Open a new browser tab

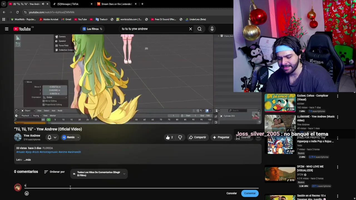tap(142, 4)
